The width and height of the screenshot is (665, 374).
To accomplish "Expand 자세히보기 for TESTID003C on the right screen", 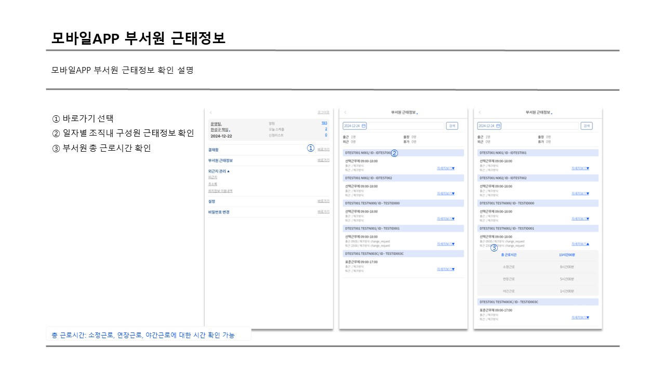I will click(x=580, y=317).
